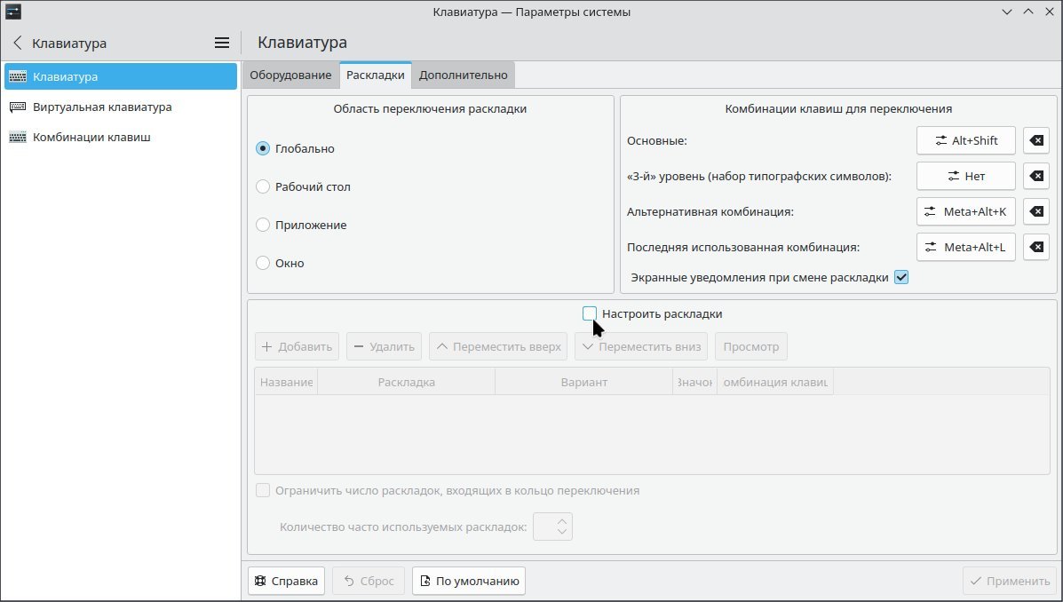Select Виртуальная клавиатура in the sidebar list
The width and height of the screenshot is (1063, 602).
click(100, 107)
